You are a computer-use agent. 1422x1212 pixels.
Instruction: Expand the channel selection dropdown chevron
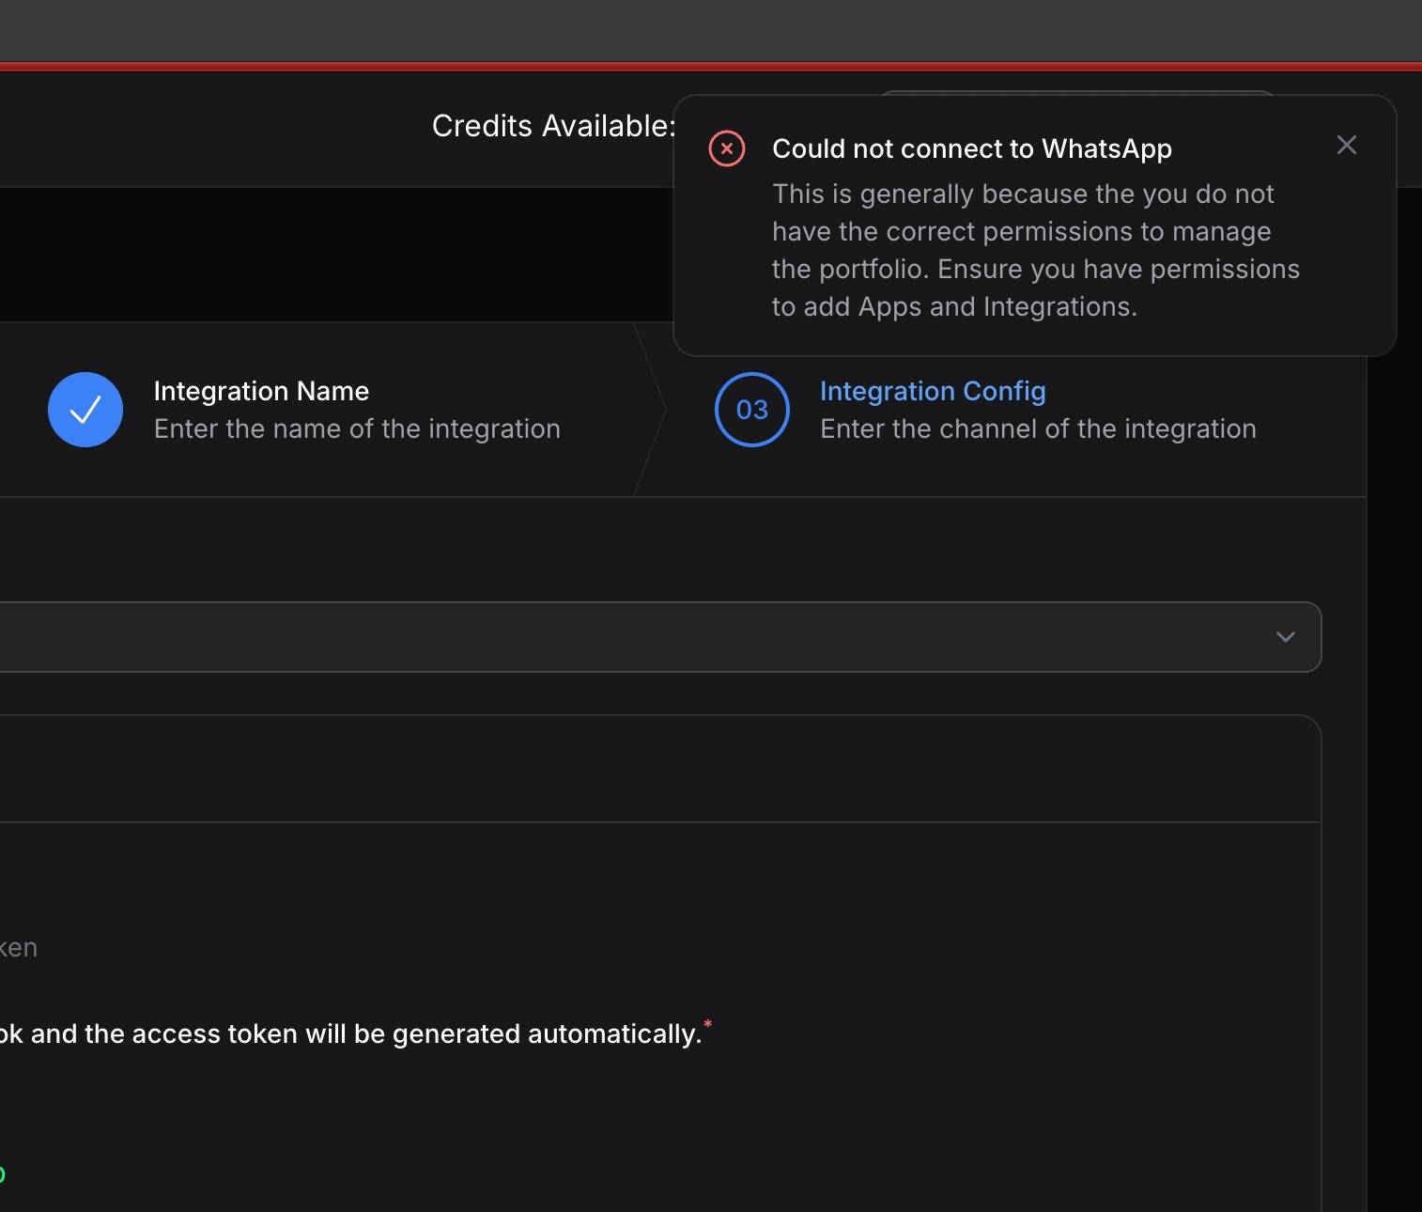[1285, 637]
